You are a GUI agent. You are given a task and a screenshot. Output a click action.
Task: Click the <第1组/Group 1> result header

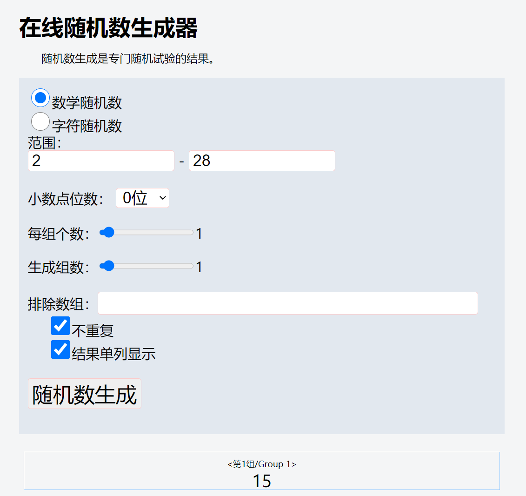point(262,464)
